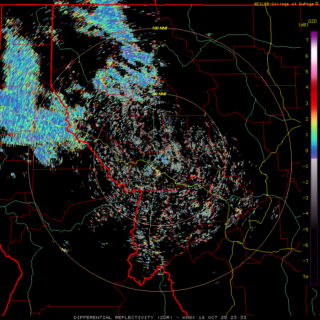Click the Differential Reflectivity KMSX caption text
The width and height of the screenshot is (320, 320).
[x=160, y=318]
